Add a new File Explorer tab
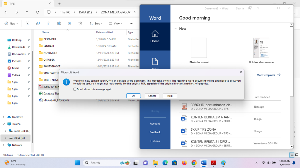Screen dimensions: 300x168 coord(59,3)
